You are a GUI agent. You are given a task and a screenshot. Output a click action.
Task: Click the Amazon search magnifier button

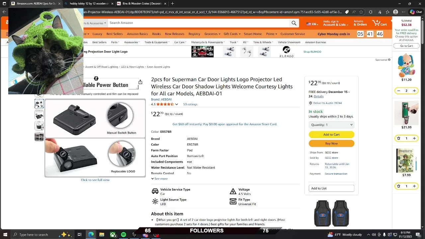click(294, 23)
